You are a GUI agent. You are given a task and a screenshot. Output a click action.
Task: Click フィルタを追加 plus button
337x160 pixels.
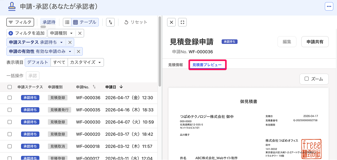coord(27,33)
